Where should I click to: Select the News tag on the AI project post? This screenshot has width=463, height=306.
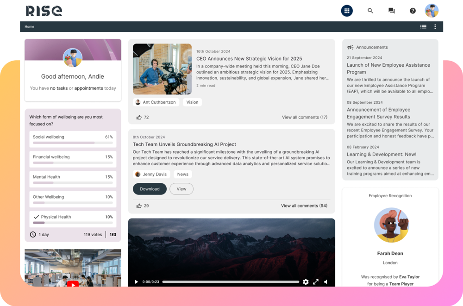183,174
